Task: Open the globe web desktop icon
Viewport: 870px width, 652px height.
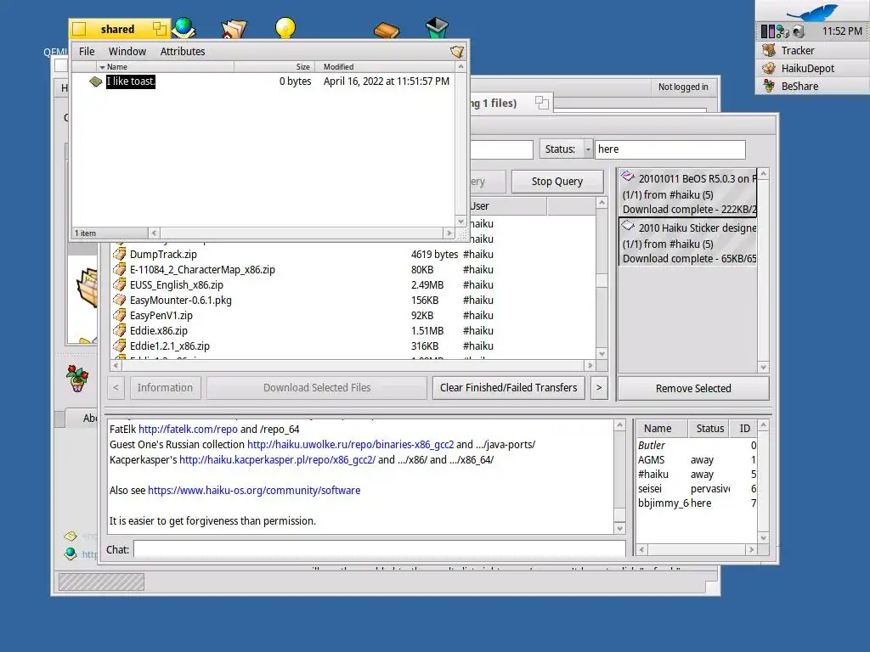Action: click(184, 28)
